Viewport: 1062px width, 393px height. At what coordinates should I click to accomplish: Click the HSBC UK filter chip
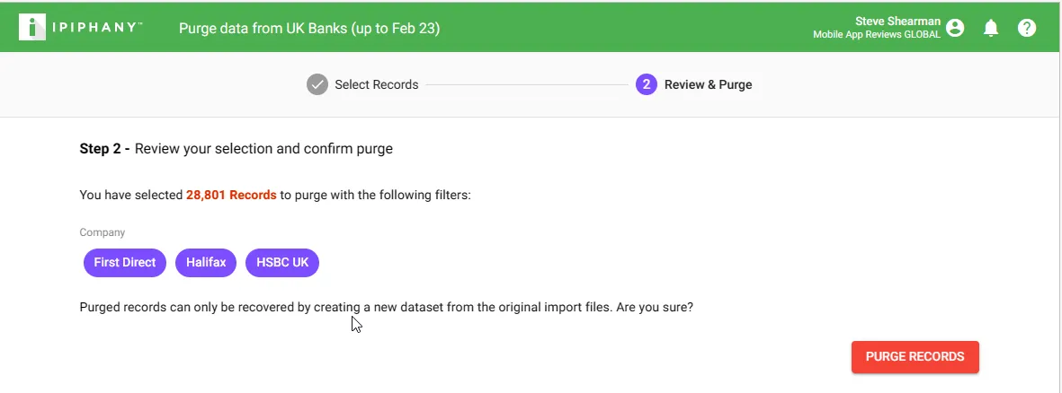[x=282, y=262]
